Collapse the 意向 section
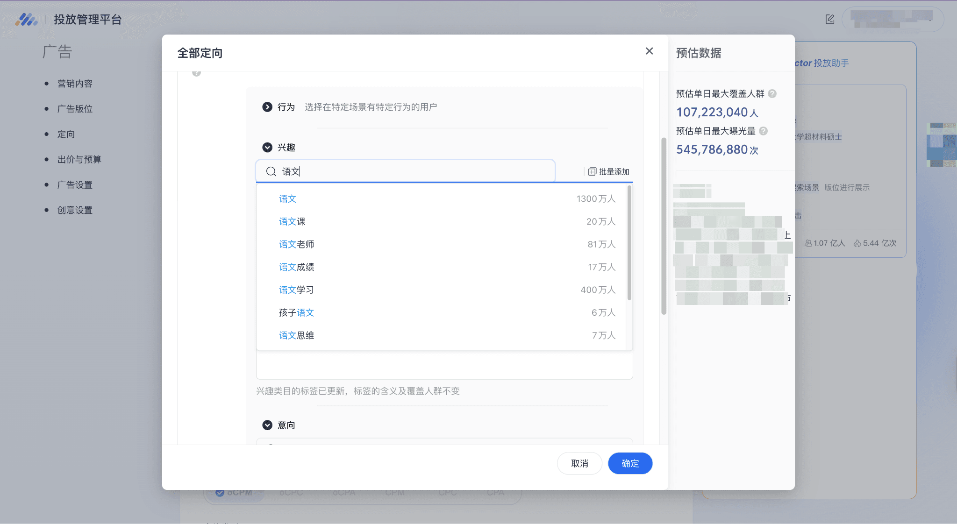The image size is (957, 524). pos(267,425)
